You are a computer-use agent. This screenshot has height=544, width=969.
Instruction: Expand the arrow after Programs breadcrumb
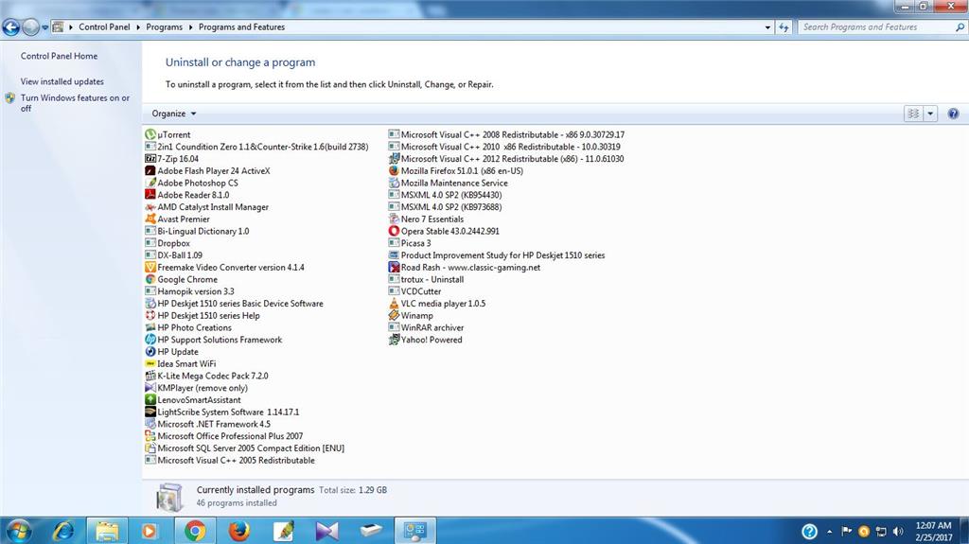pos(190,27)
